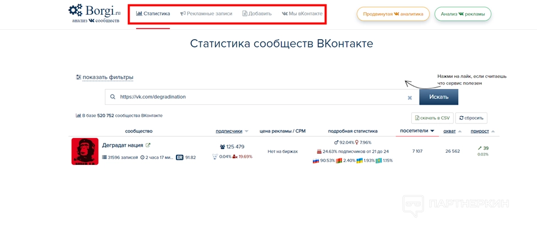537x246 pixels.
Task: Sort by the подписчики column
Action: pos(232,131)
